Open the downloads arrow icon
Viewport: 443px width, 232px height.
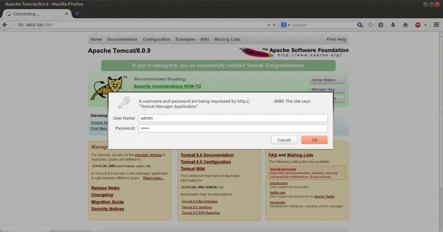click(393, 25)
